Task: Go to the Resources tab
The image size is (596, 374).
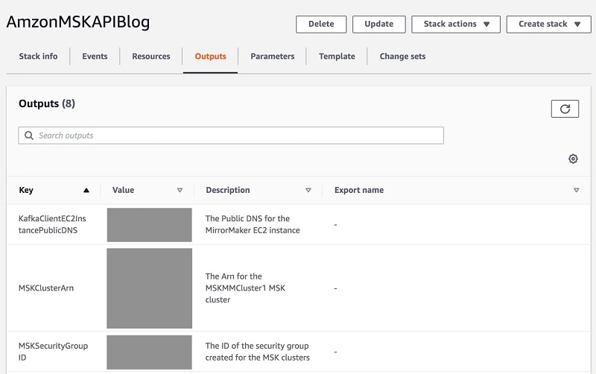Action: (x=151, y=56)
